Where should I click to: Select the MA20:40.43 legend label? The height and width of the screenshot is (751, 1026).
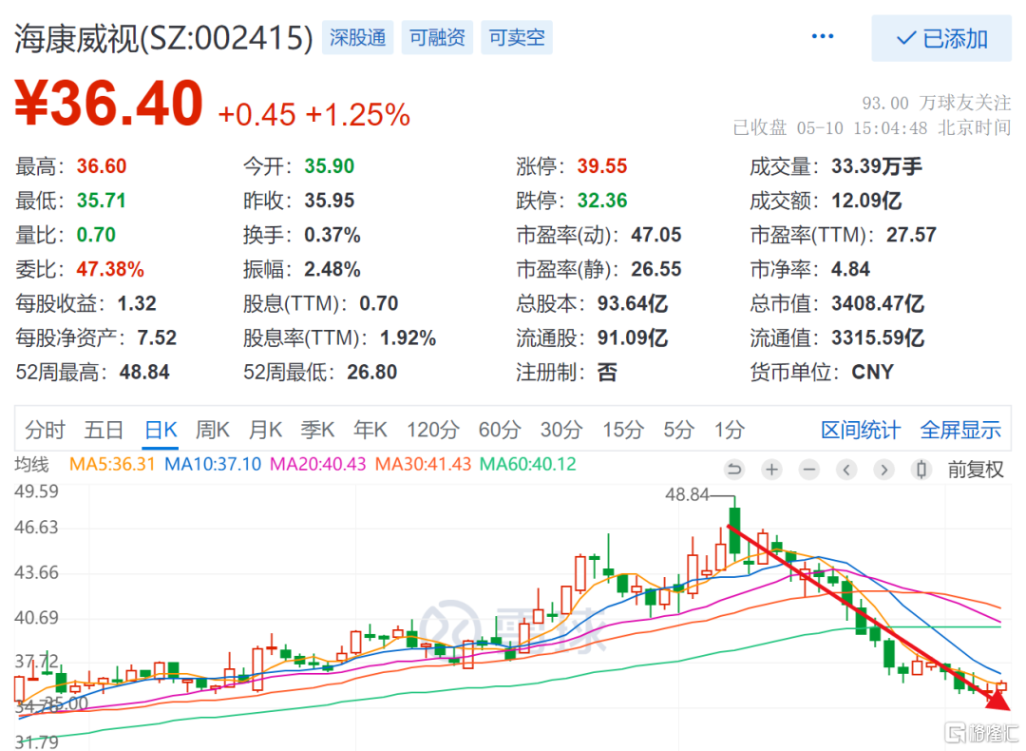(x=318, y=464)
